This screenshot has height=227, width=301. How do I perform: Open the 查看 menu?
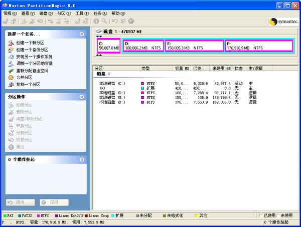click(28, 13)
